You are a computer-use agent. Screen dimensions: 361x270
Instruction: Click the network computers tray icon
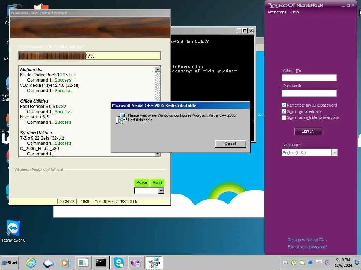click(319, 262)
